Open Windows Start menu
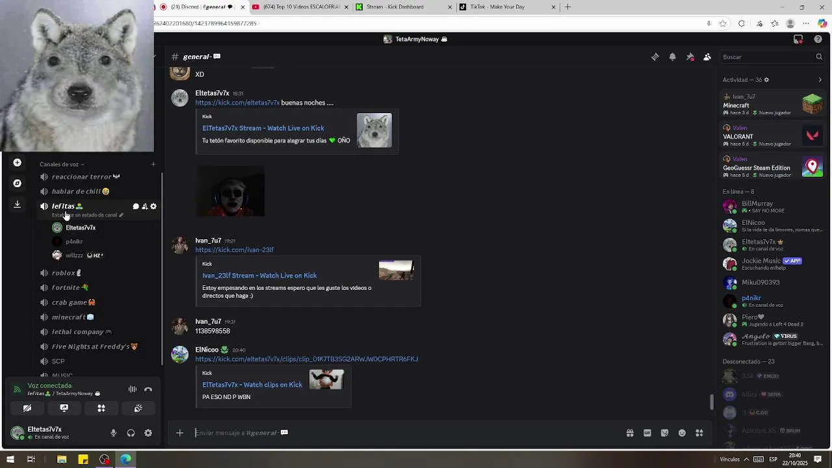The height and width of the screenshot is (468, 832). pyautogui.click(x=10, y=460)
